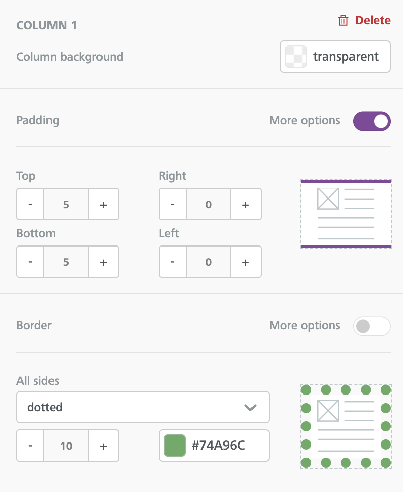Click the border style dropdown chevron
The height and width of the screenshot is (492, 403).
250,408
